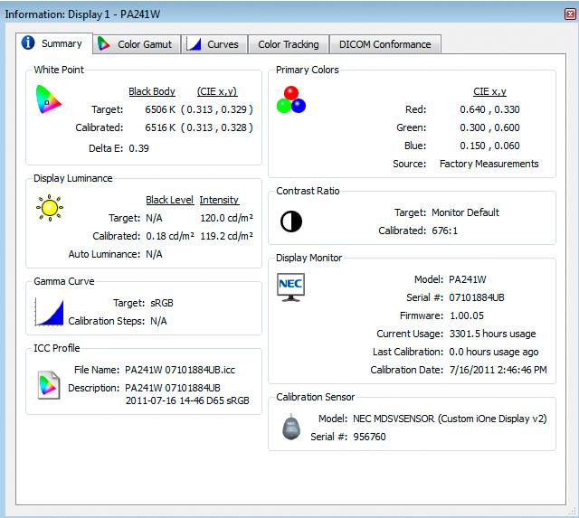Viewport: 579px width, 518px height.
Task: Select the Summary tab
Action: [x=54, y=43]
